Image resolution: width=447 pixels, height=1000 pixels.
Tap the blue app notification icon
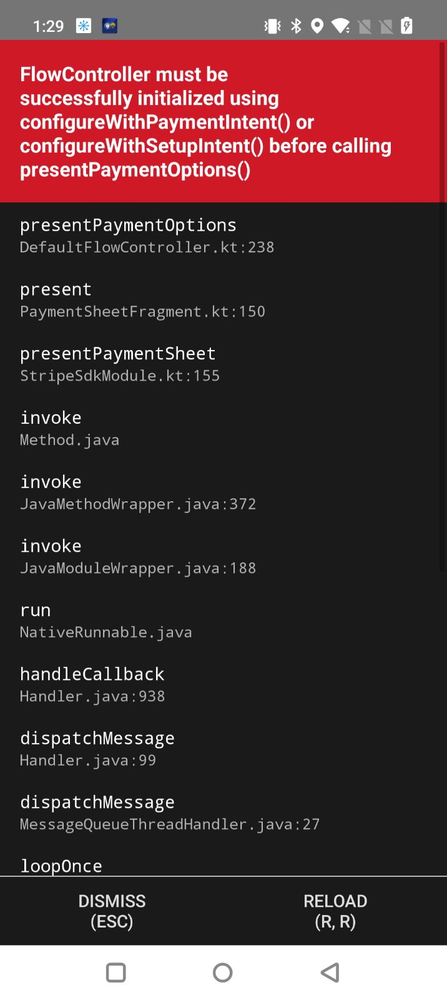coord(111,26)
